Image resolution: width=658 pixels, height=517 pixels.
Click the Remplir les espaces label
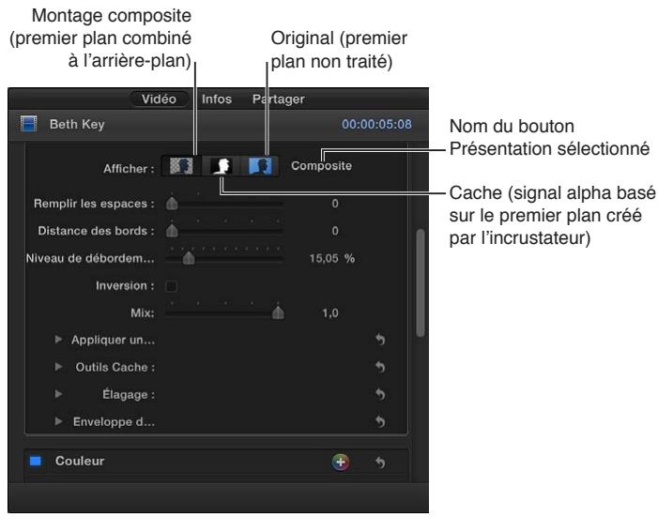tap(94, 204)
